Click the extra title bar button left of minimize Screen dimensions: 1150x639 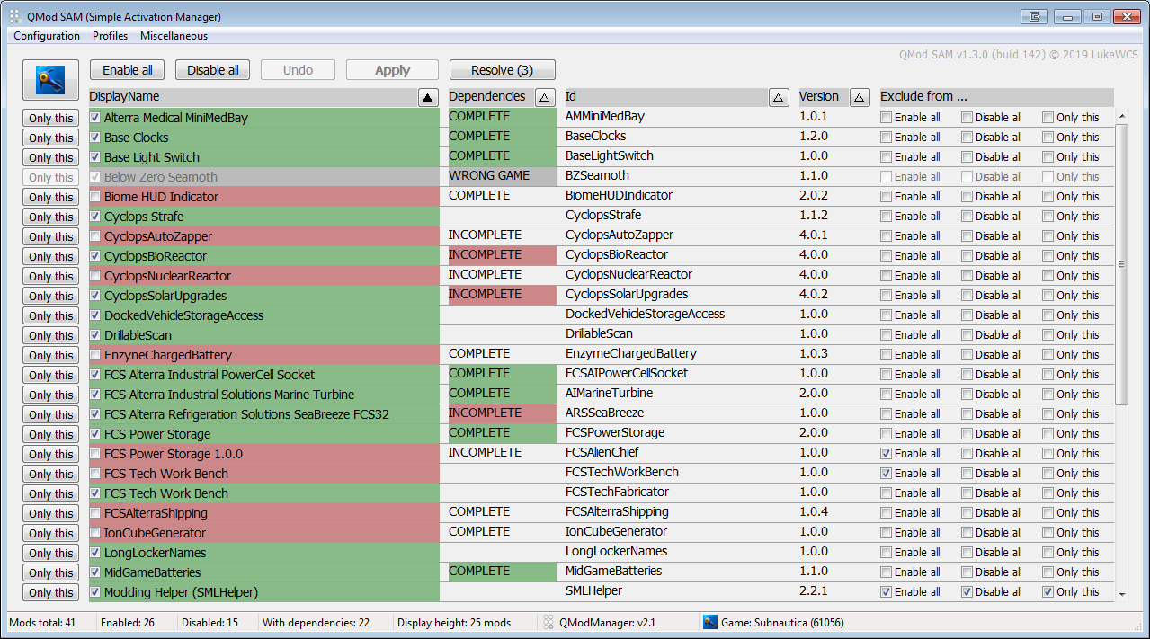point(1036,16)
